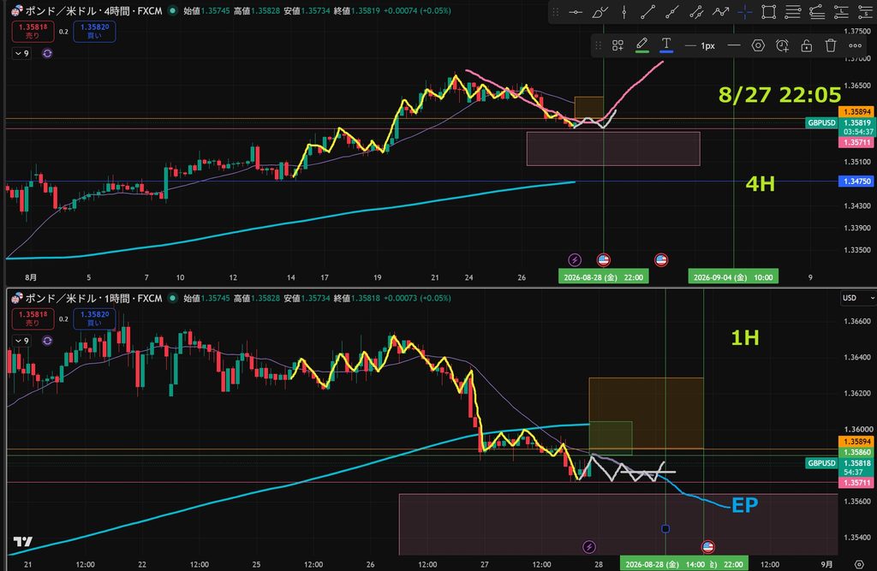Click blue buy button on 4H chart
877x571 pixels.
94,32
